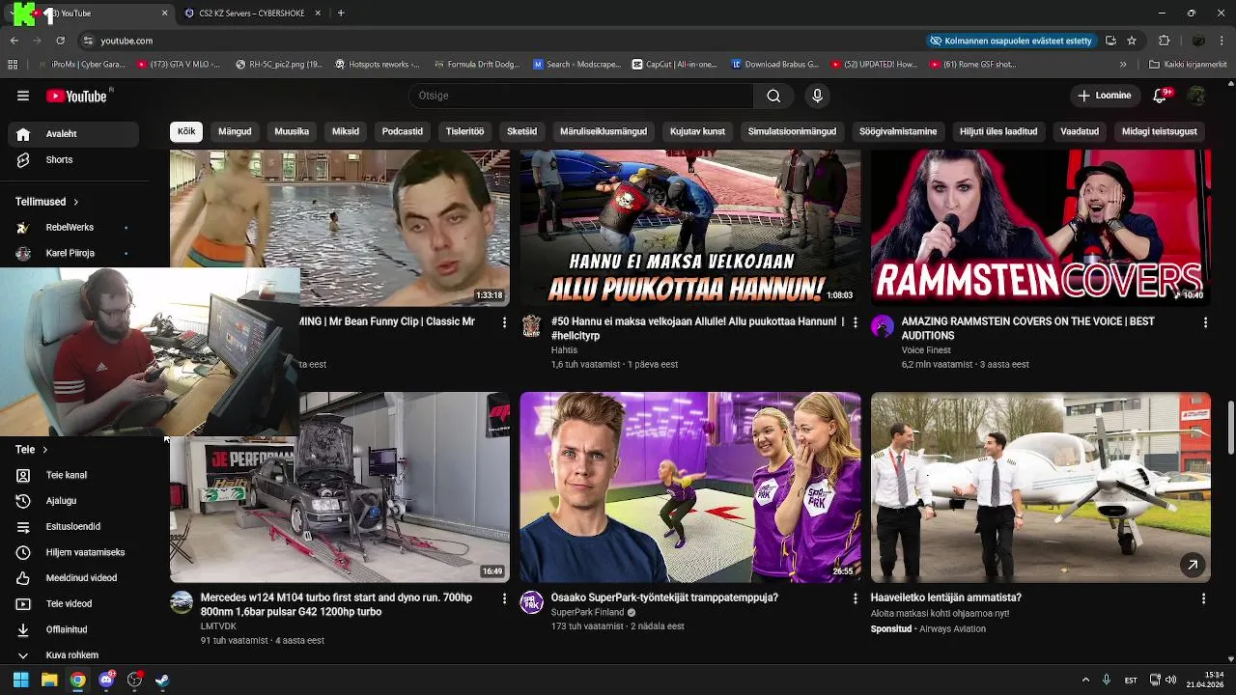Open Windows Start menu
Screen dimensions: 1236x695
pos(20,680)
